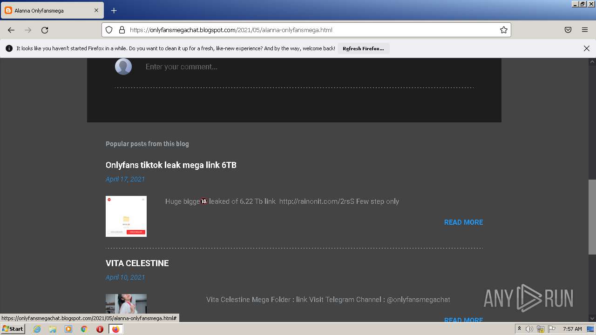The width and height of the screenshot is (596, 335).
Task: Open the media player taskbar icon
Action: [x=68, y=329]
